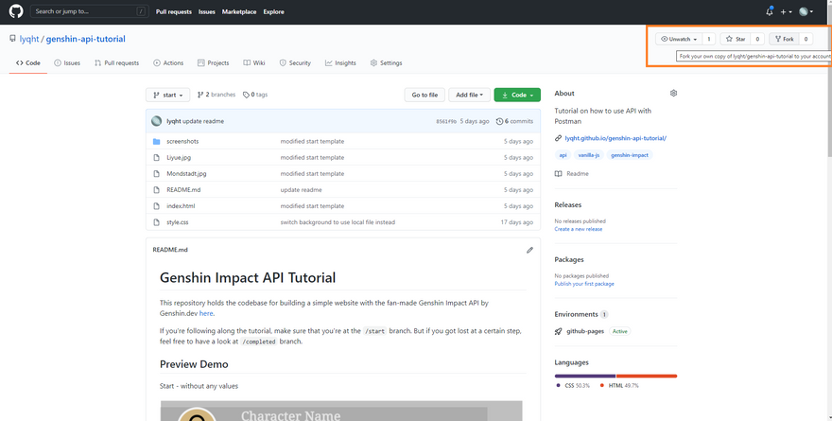Fork the repository
This screenshot has width=832, height=421.
click(x=784, y=39)
